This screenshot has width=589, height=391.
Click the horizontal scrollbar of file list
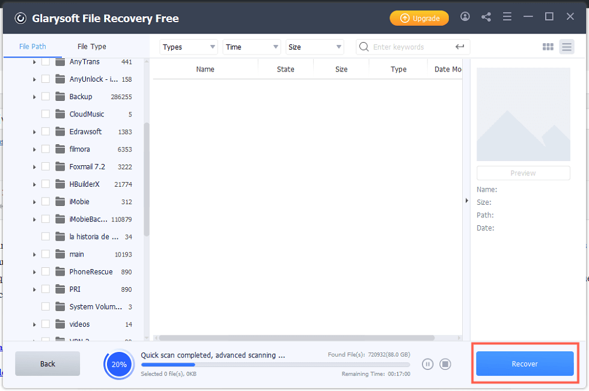coord(296,338)
